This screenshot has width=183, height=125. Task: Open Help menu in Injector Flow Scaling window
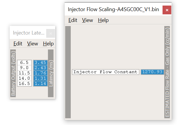click(x=103, y=20)
